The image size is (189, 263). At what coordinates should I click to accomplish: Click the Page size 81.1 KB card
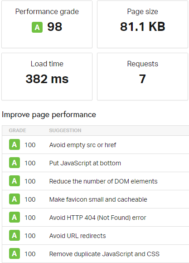click(x=142, y=25)
